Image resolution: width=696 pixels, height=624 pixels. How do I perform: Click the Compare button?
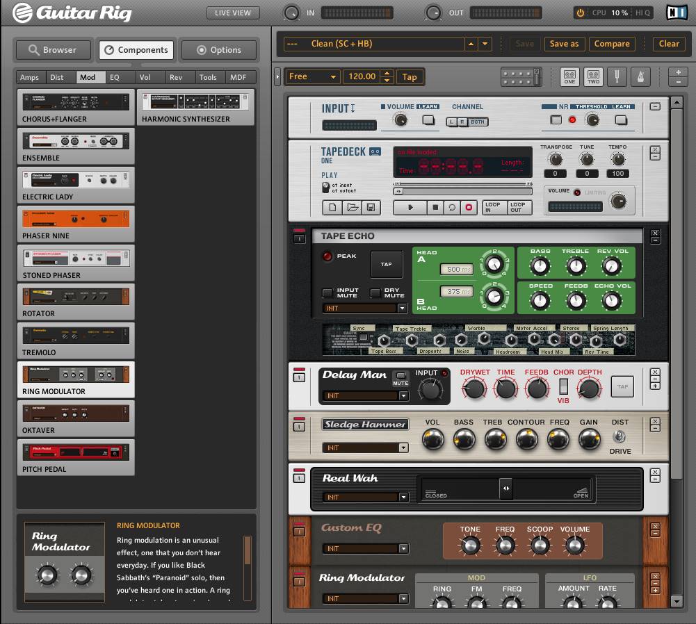tap(612, 44)
